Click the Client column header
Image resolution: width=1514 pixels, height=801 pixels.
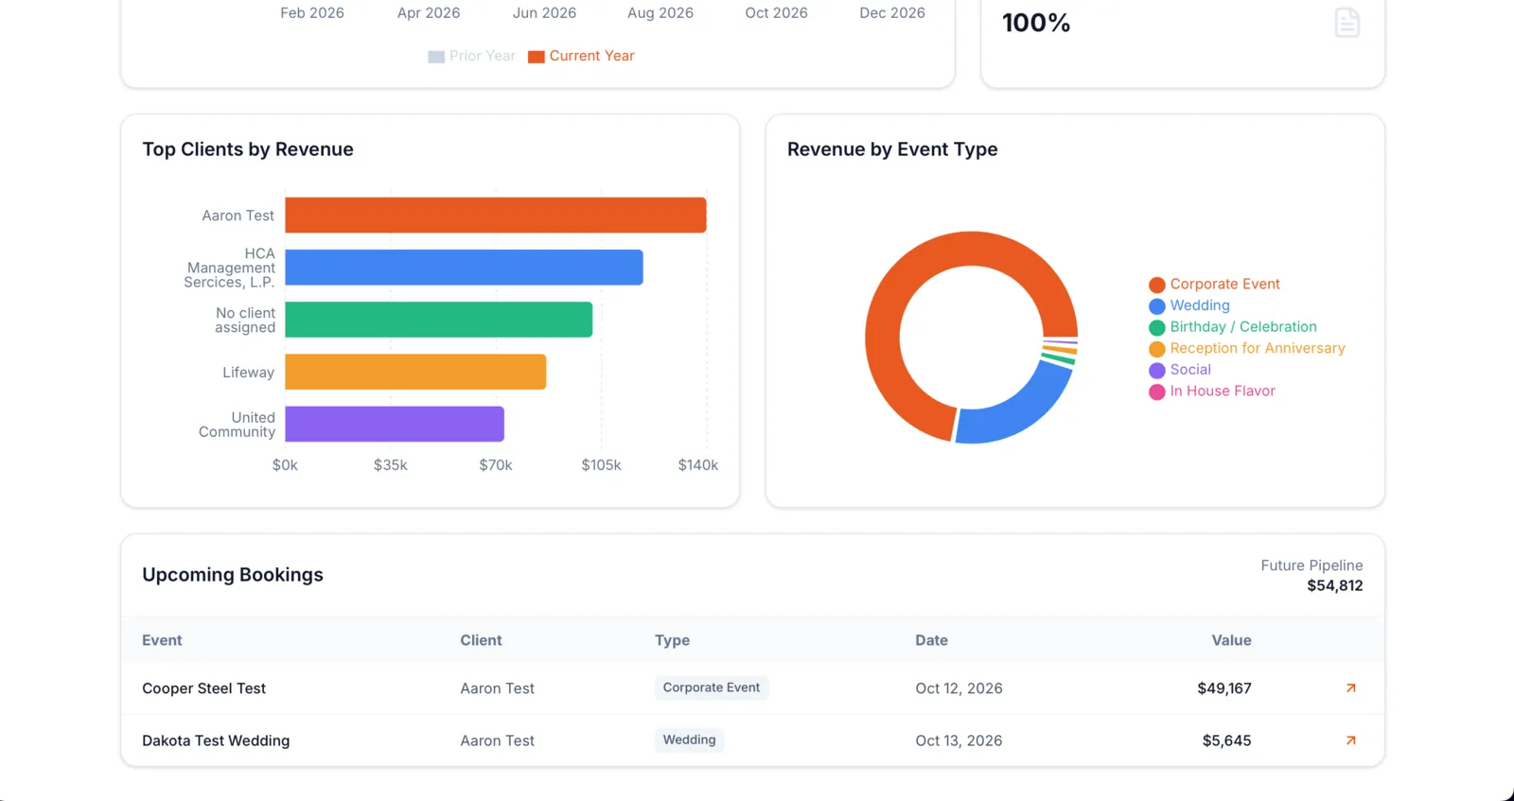tap(481, 640)
